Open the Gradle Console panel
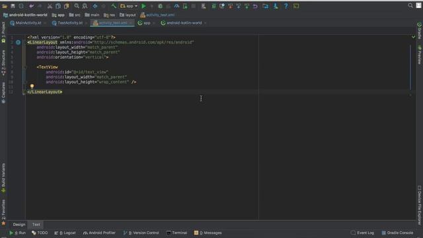The image size is (423, 238). pyautogui.click(x=397, y=233)
